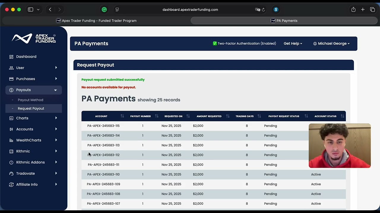The height and width of the screenshot is (213, 380).
Task: Expand the Rithmic Addons submenu arrow
Action: click(56, 162)
